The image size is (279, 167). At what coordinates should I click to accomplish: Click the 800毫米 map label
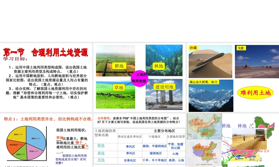264,151
